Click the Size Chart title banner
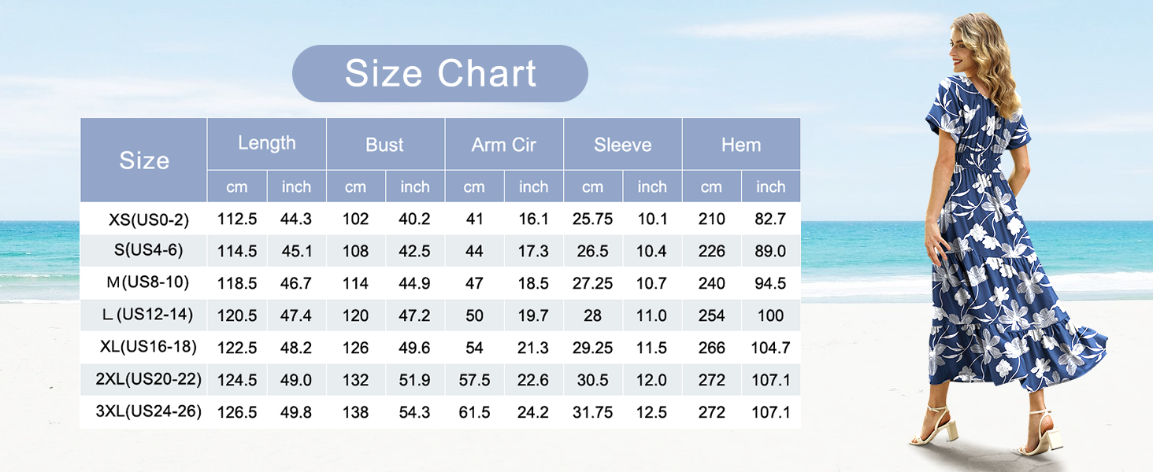The height and width of the screenshot is (472, 1153). tap(439, 74)
